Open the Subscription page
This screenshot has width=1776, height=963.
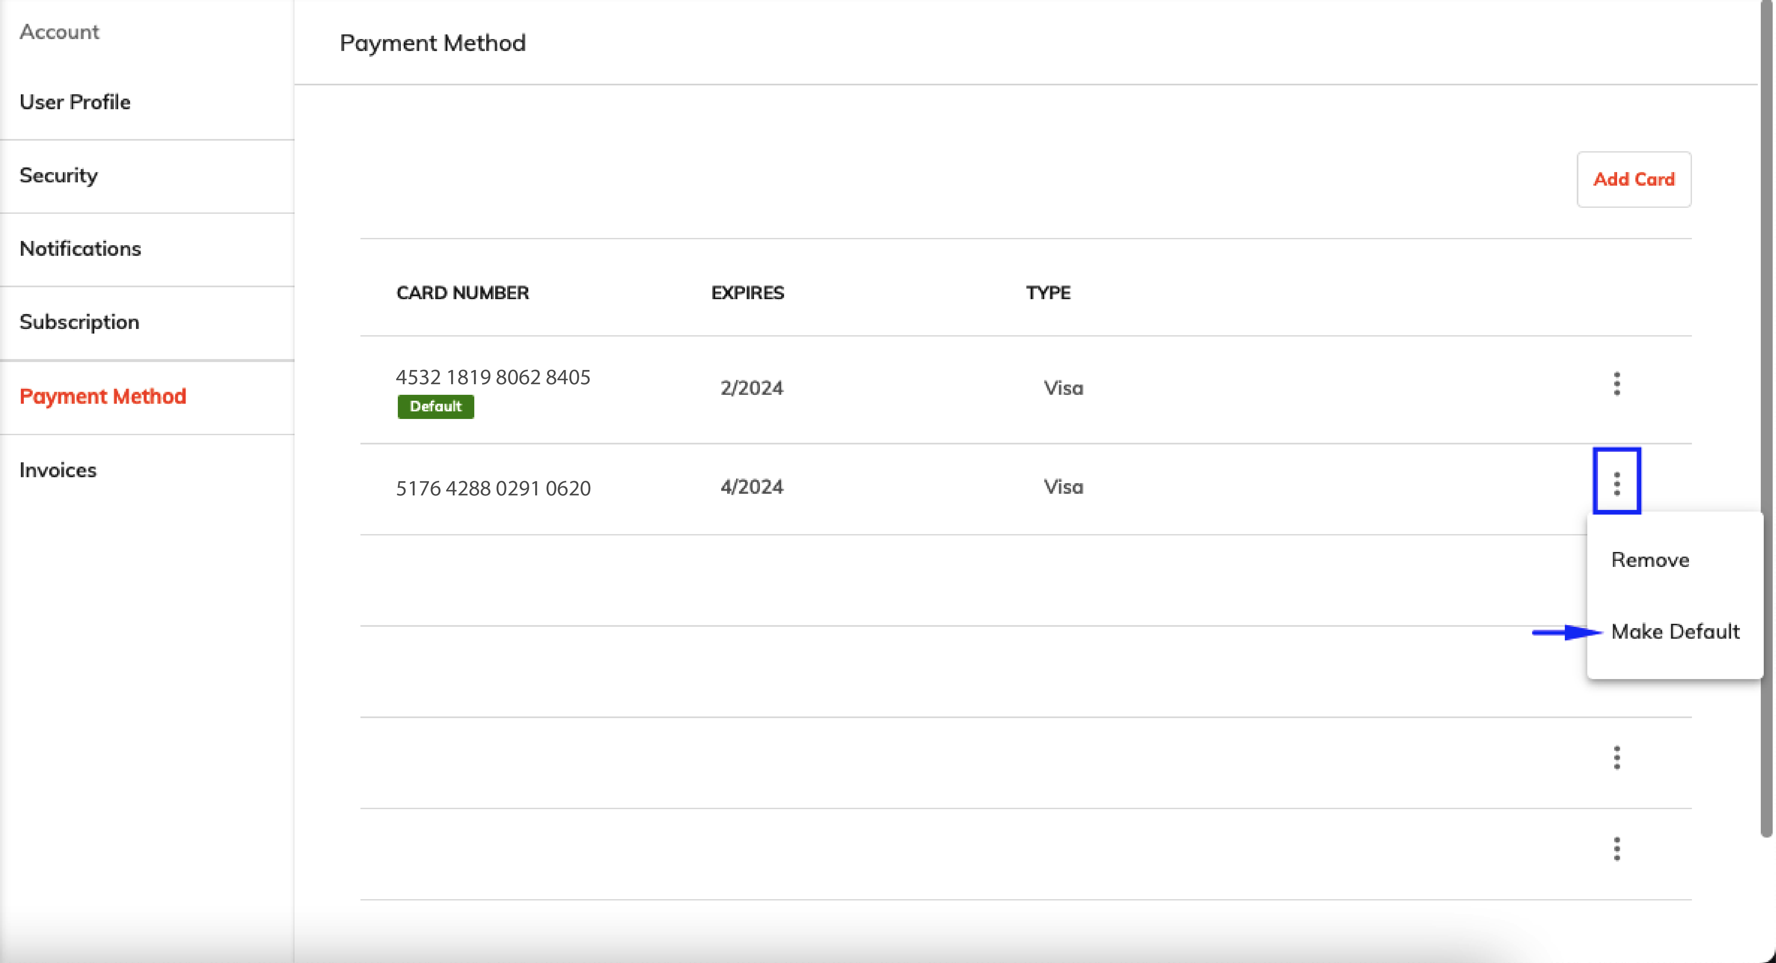(x=79, y=322)
